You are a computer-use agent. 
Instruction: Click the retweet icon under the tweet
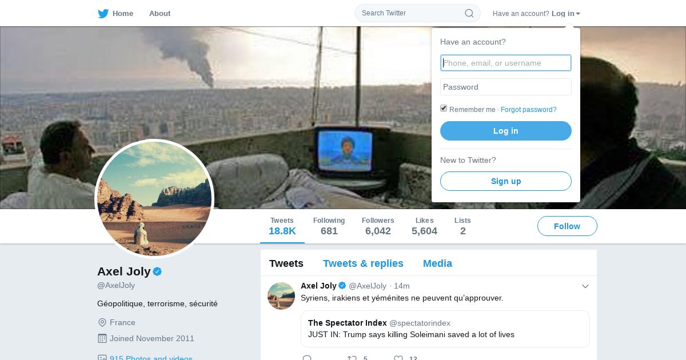[352, 358]
